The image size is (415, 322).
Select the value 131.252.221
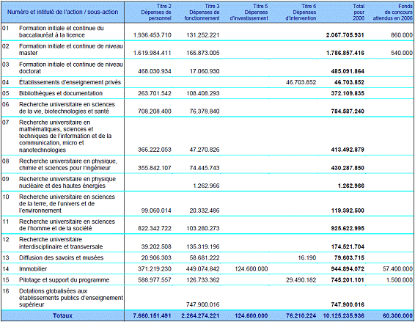pos(203,35)
